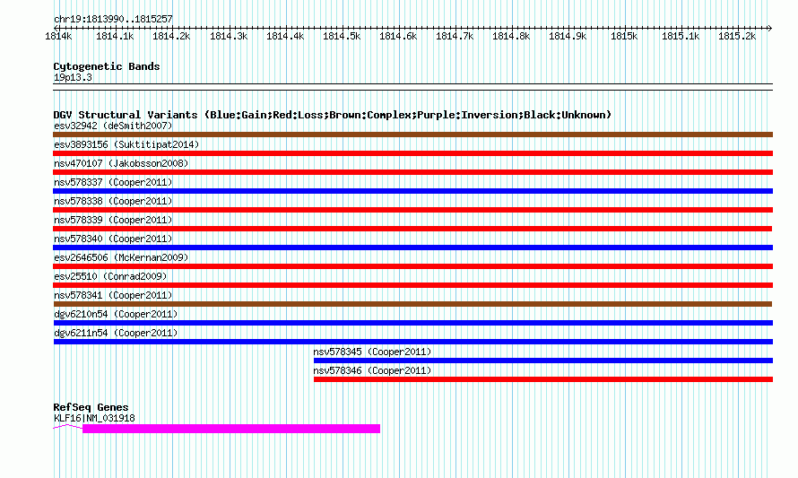Open the esv32942 (deSmith2007) label
The width and height of the screenshot is (798, 478).
click(113, 126)
